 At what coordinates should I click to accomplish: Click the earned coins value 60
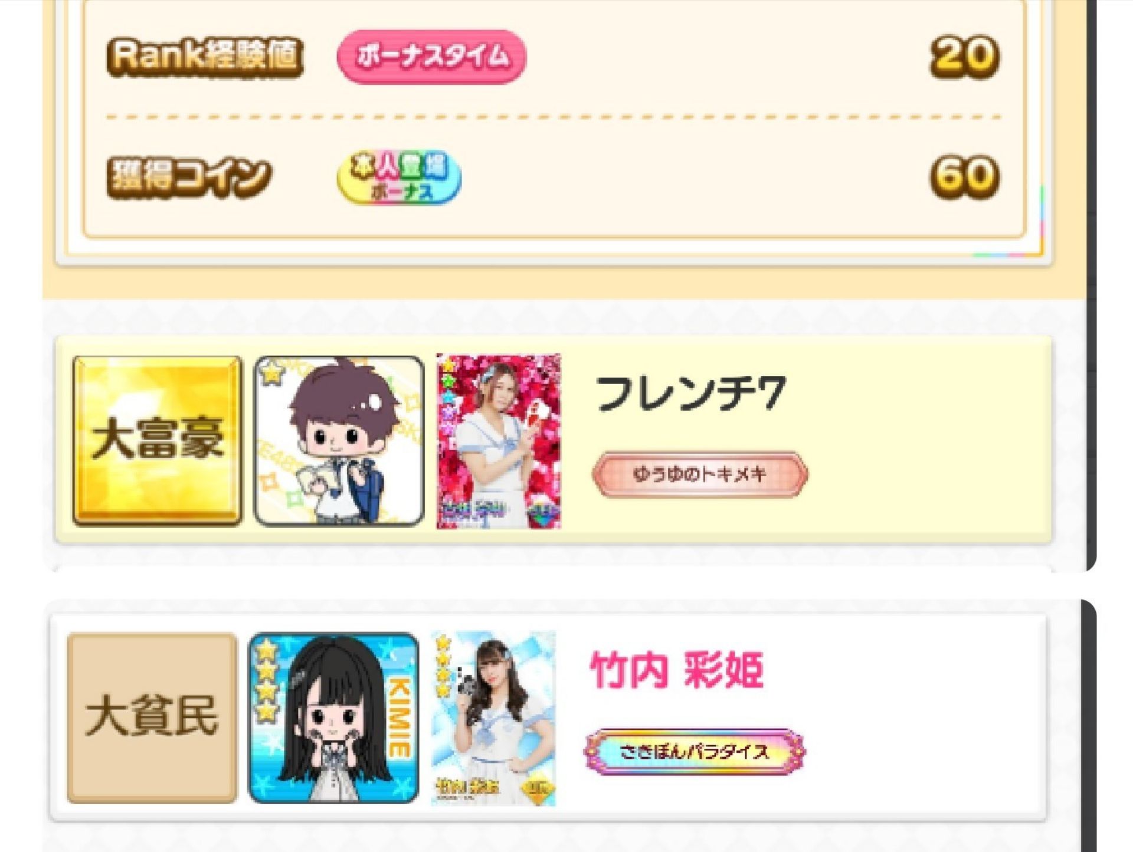965,176
